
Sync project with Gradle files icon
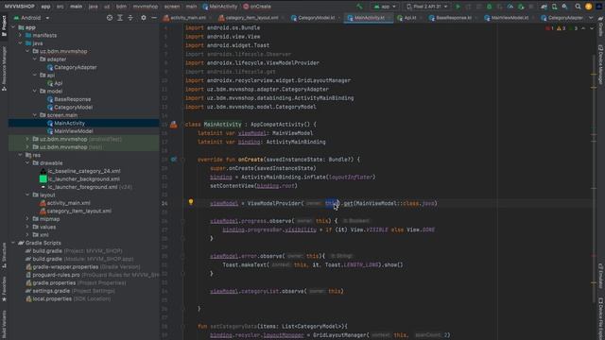(x=544, y=7)
